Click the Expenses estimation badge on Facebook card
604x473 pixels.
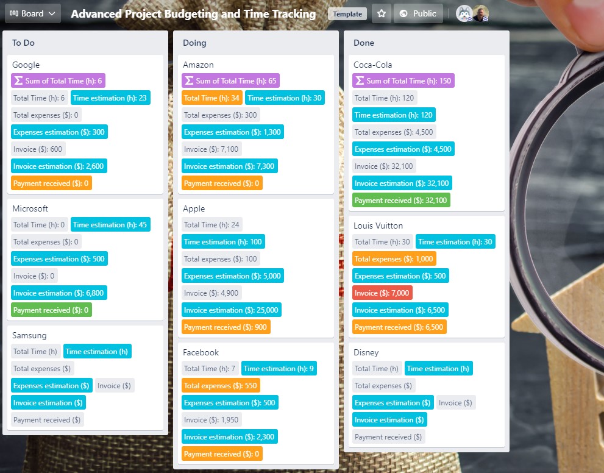pyautogui.click(x=230, y=402)
